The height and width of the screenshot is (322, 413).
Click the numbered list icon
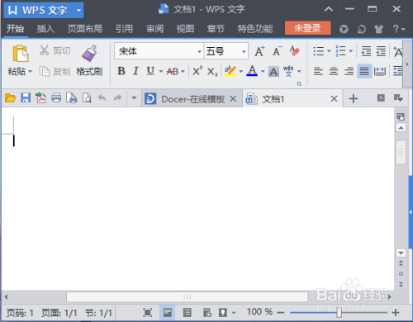coord(340,51)
